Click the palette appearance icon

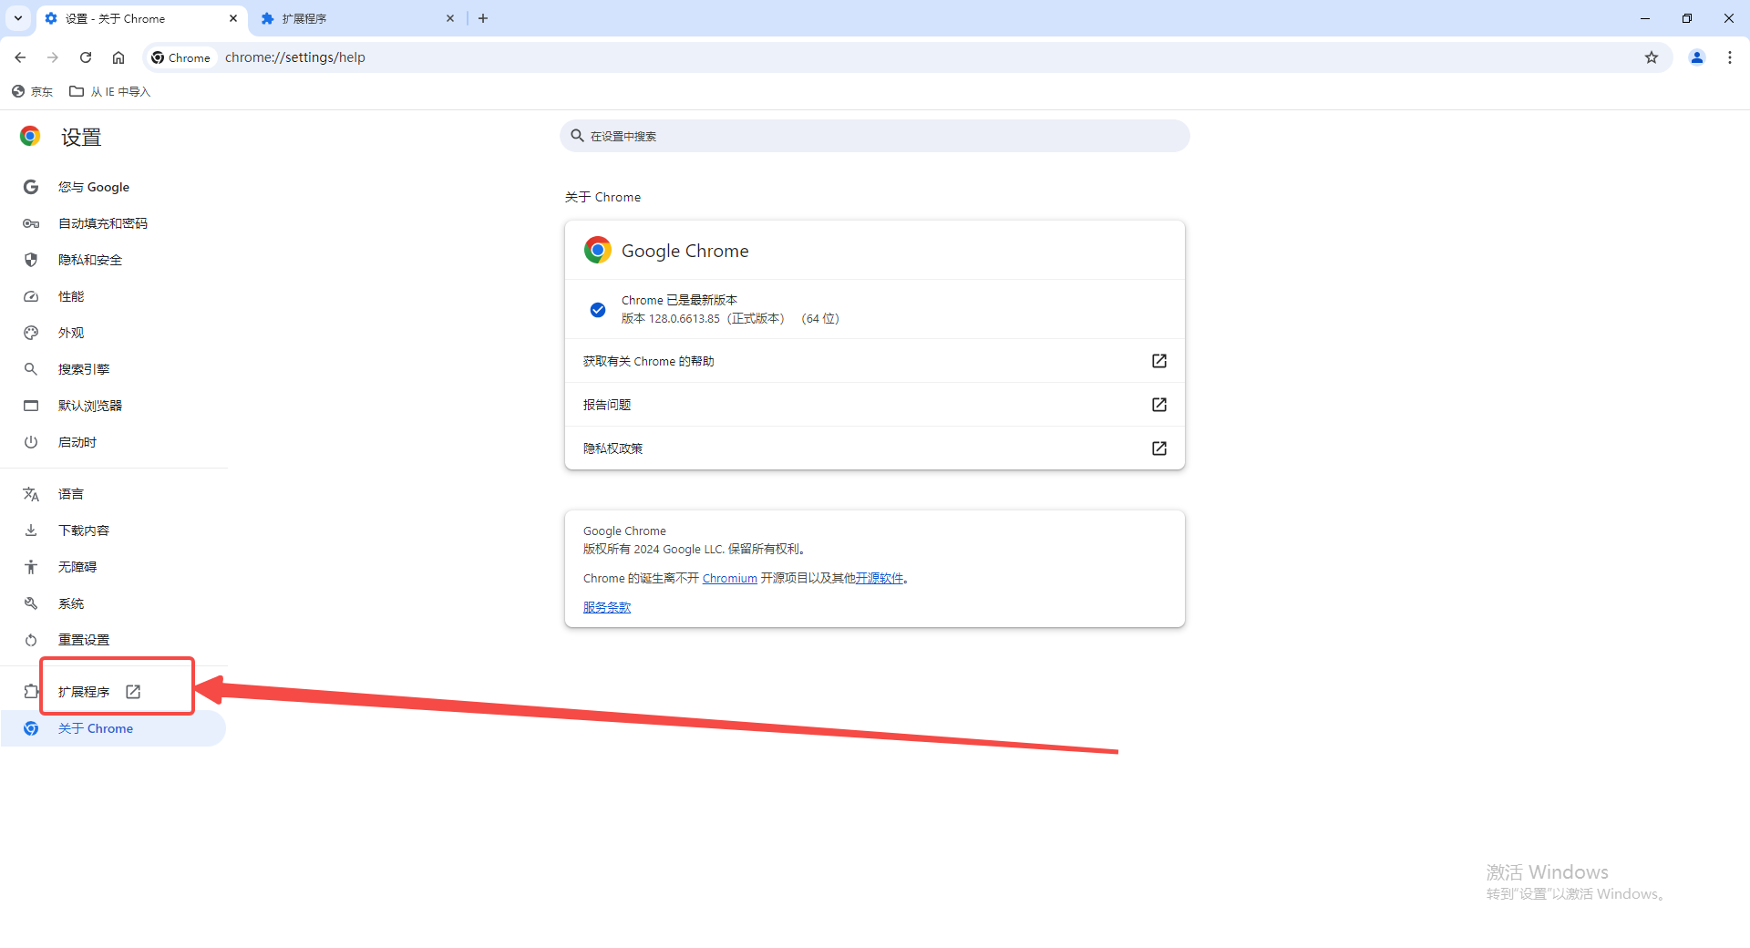tap(31, 333)
